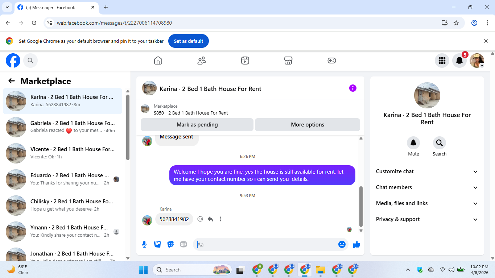The image size is (495, 278).
Task: Open conversation information purple icon
Action: 353,88
